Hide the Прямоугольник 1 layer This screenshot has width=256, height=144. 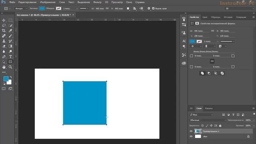191,131
